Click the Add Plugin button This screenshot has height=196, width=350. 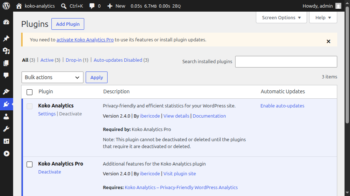(68, 24)
